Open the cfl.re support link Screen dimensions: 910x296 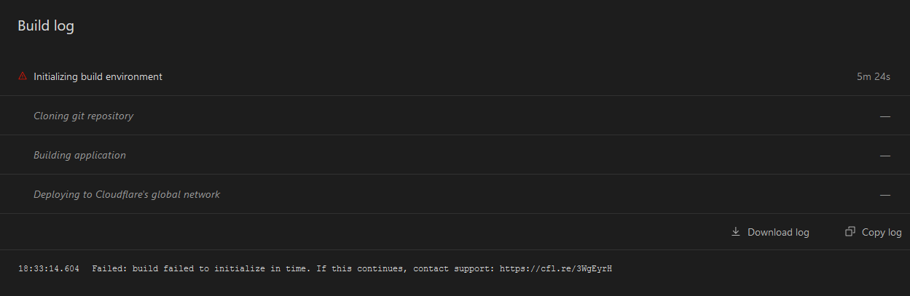point(555,268)
